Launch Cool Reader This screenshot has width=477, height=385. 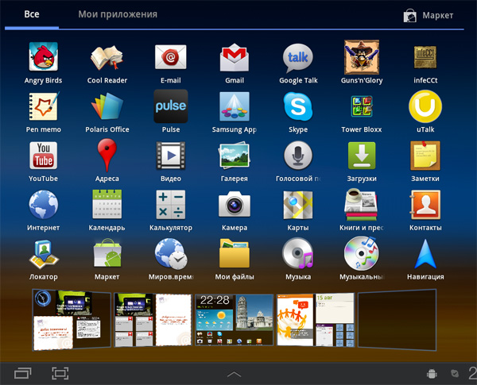pos(107,58)
